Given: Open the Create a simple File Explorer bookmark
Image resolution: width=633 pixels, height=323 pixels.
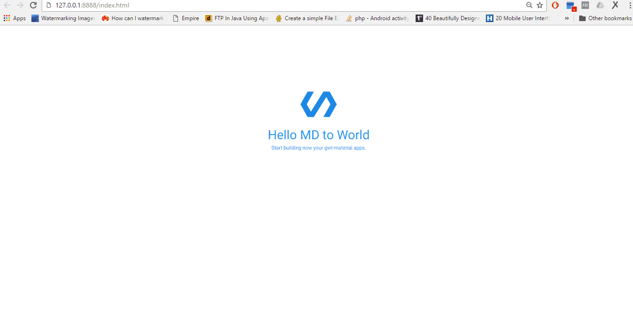Looking at the screenshot, I should [x=307, y=18].
